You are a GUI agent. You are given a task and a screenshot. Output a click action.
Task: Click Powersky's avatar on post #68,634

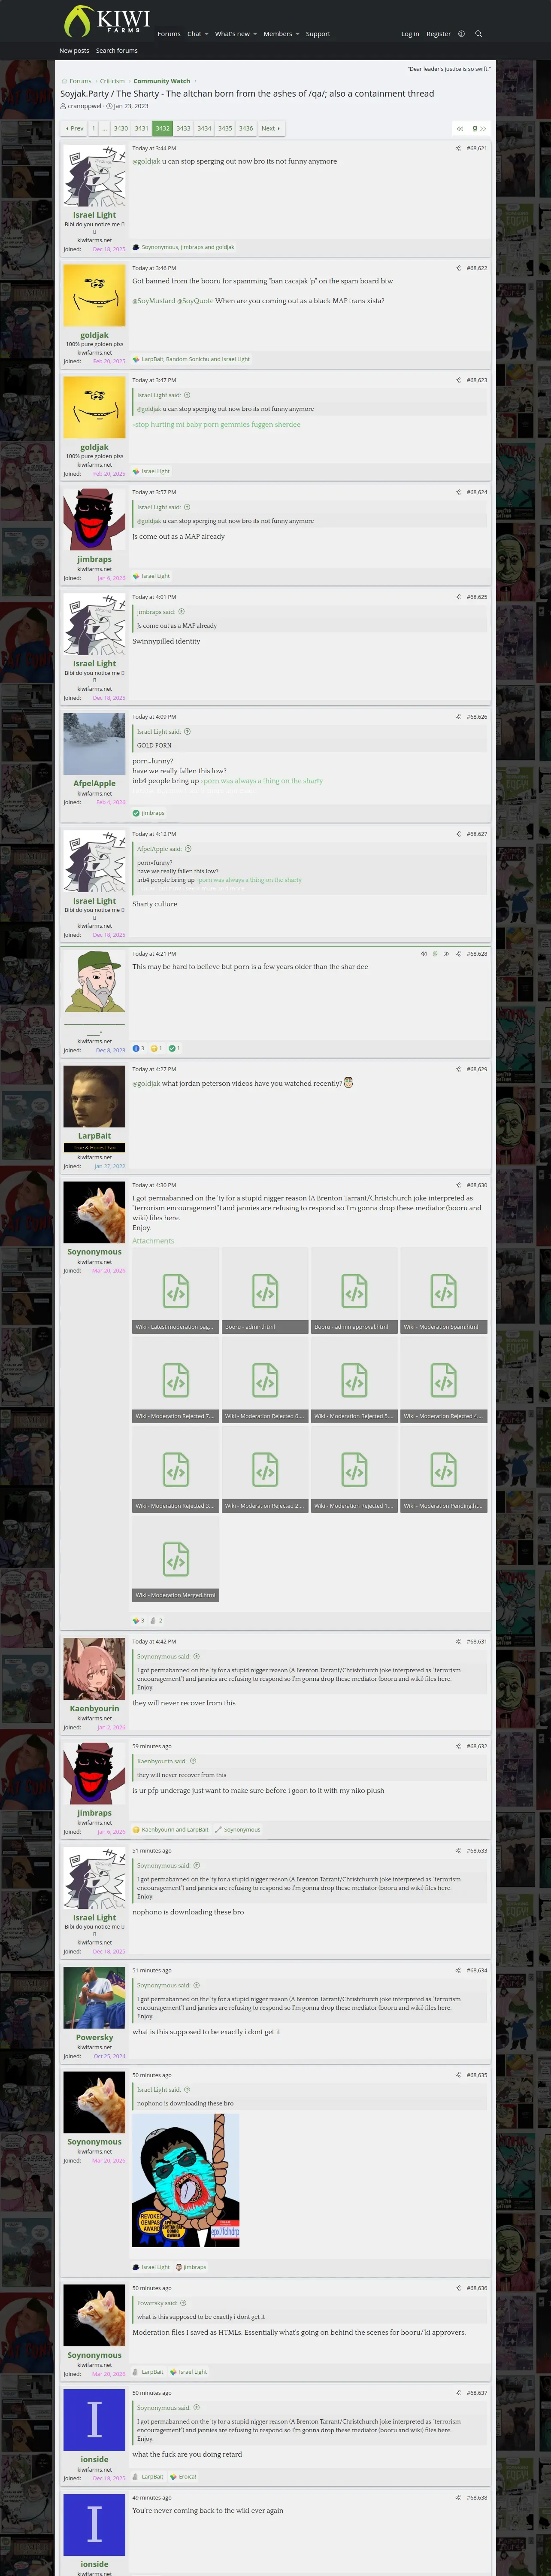[x=94, y=1998]
